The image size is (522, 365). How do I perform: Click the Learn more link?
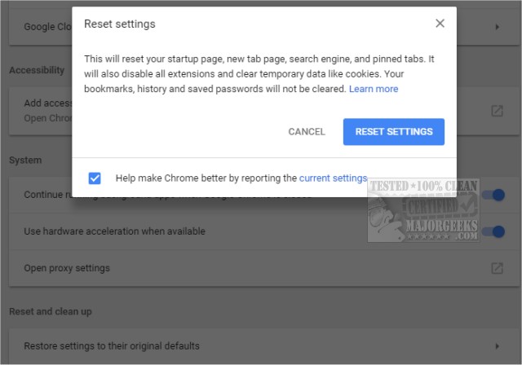click(x=374, y=89)
